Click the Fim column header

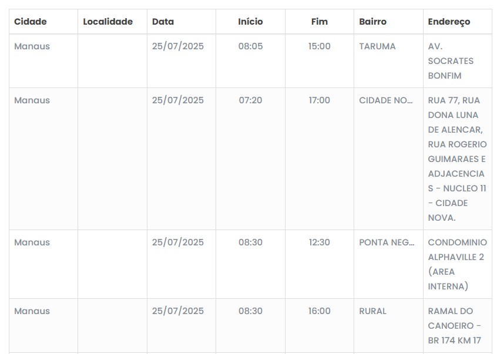point(320,22)
